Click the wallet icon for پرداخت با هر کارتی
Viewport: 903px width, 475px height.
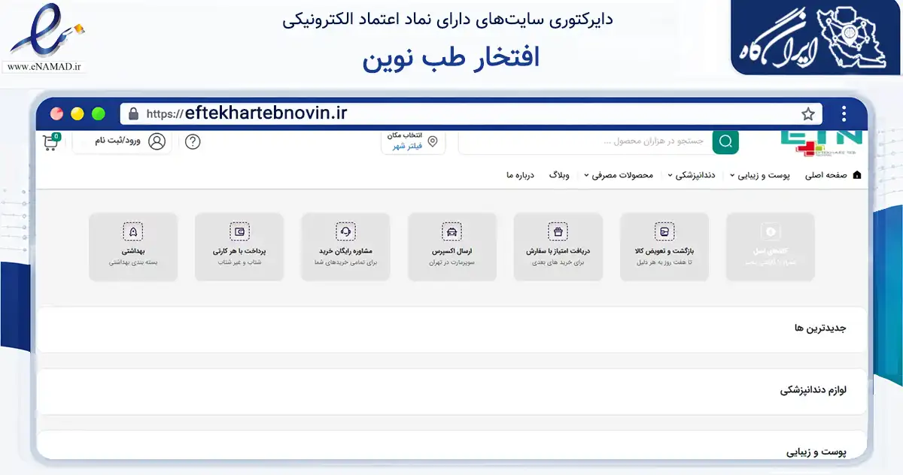coord(239,231)
